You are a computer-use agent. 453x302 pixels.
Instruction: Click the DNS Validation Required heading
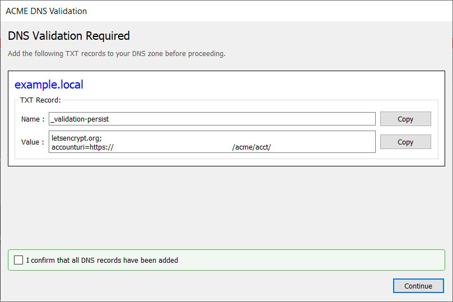(x=69, y=36)
